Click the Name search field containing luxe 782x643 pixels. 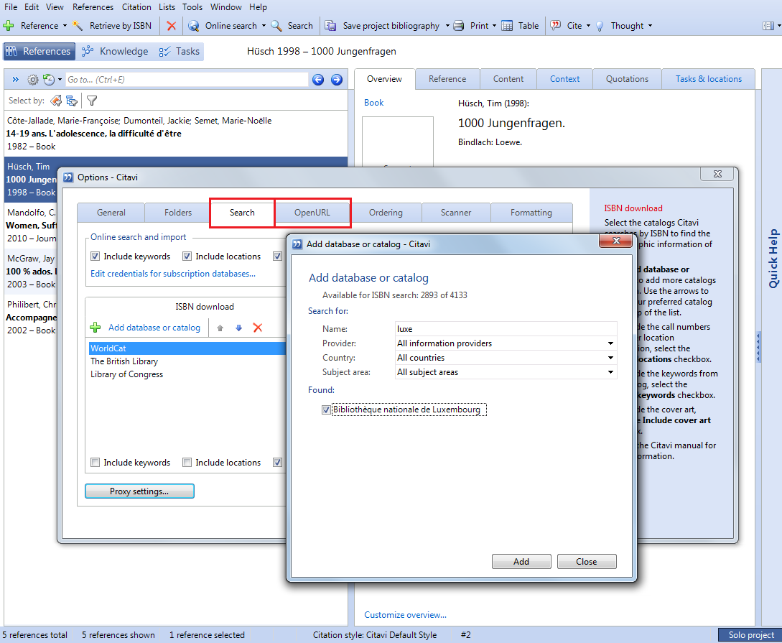point(506,329)
